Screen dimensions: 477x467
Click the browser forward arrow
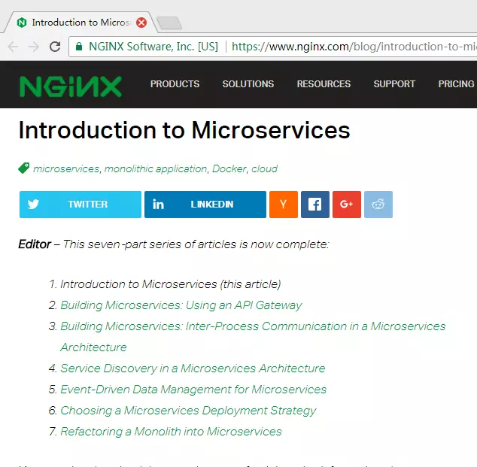coord(33,47)
